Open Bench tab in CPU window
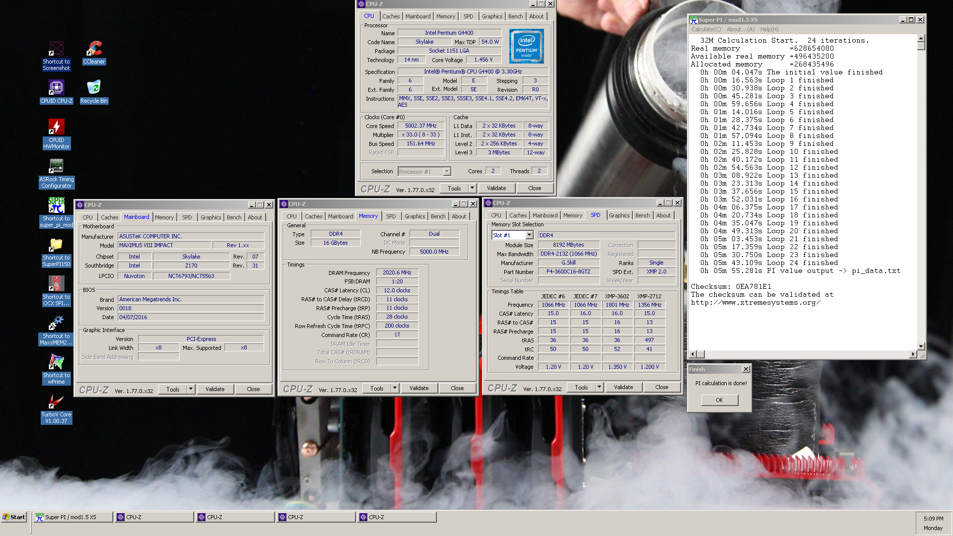This screenshot has width=953, height=536. click(x=515, y=16)
